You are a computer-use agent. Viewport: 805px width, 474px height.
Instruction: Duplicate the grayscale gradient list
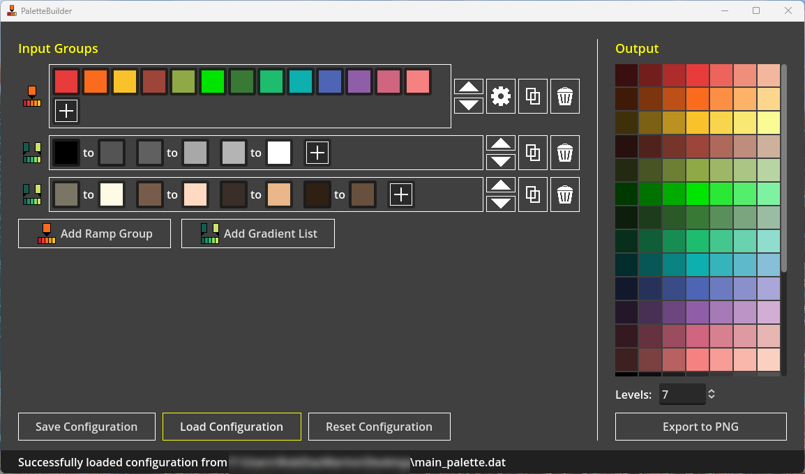click(x=533, y=153)
